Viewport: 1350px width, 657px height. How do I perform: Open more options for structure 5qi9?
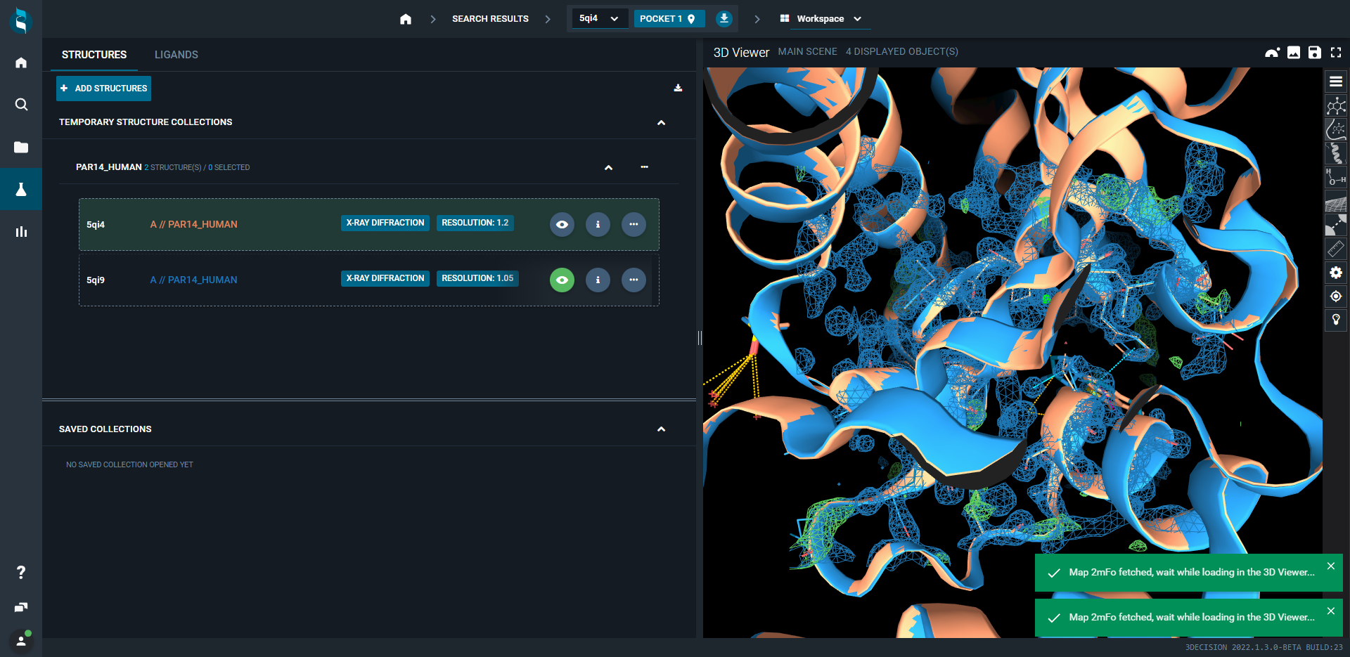pos(634,280)
